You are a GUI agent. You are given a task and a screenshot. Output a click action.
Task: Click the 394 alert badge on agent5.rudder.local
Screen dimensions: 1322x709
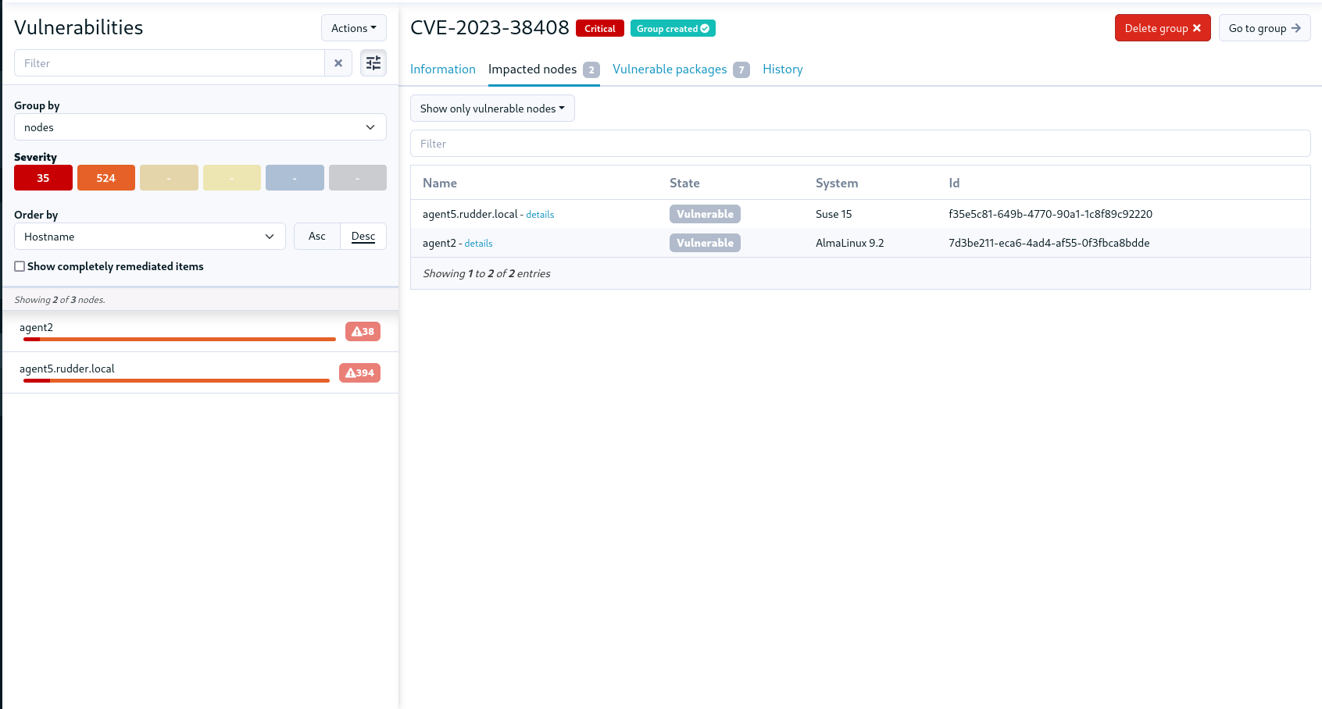point(359,372)
